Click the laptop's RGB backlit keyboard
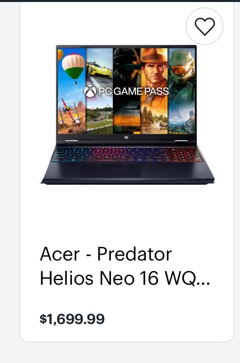The image size is (240, 363). [127, 154]
